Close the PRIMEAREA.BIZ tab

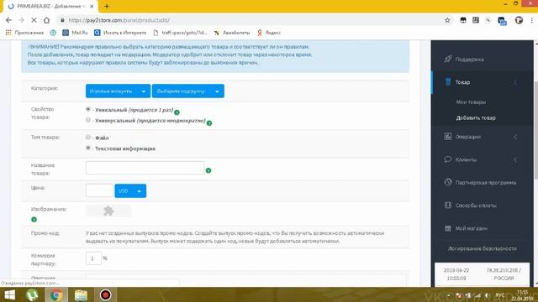(92, 6)
